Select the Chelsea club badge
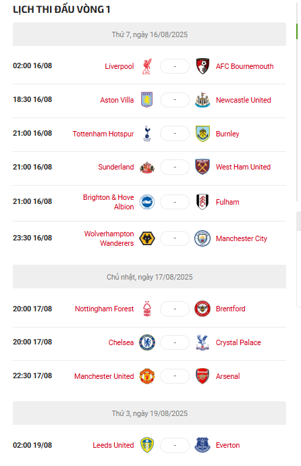 click(147, 342)
